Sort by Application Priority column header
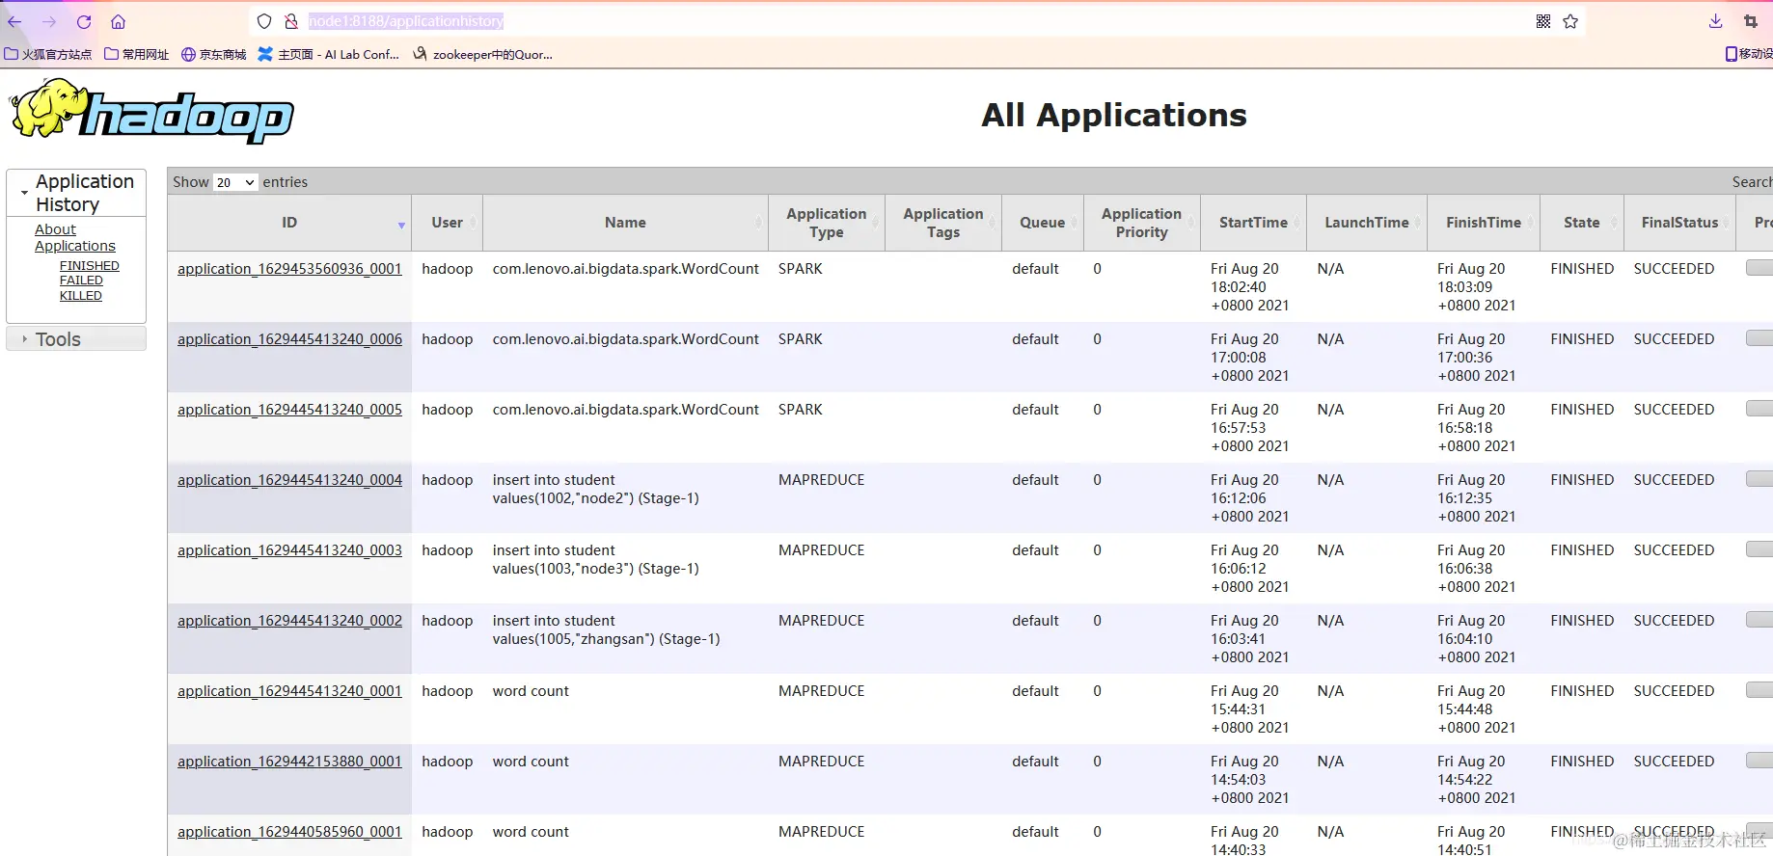The image size is (1773, 856). pyautogui.click(x=1142, y=223)
